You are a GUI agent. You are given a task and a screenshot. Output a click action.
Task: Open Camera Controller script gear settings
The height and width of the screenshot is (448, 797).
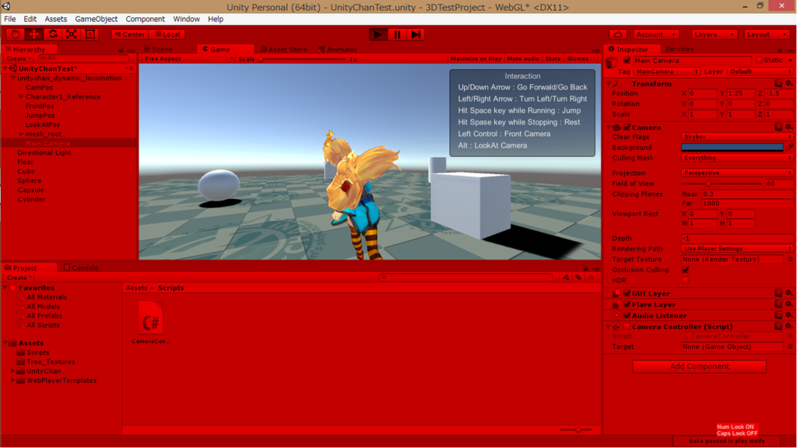(789, 327)
